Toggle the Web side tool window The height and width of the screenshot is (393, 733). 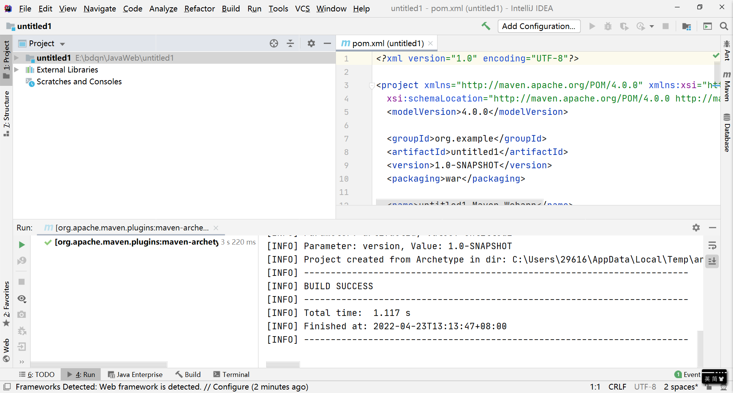point(6,350)
